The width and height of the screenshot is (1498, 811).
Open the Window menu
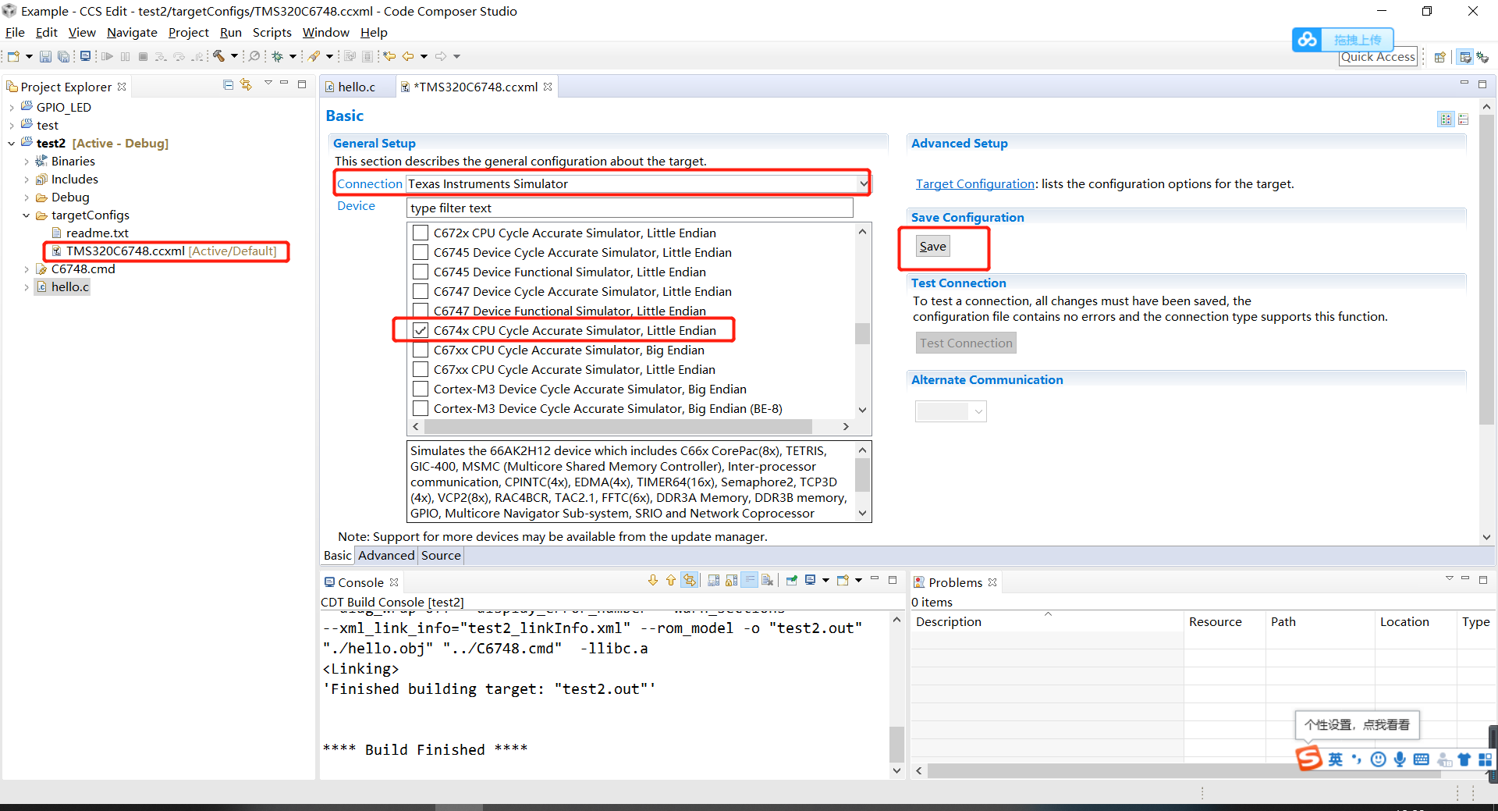pos(325,32)
